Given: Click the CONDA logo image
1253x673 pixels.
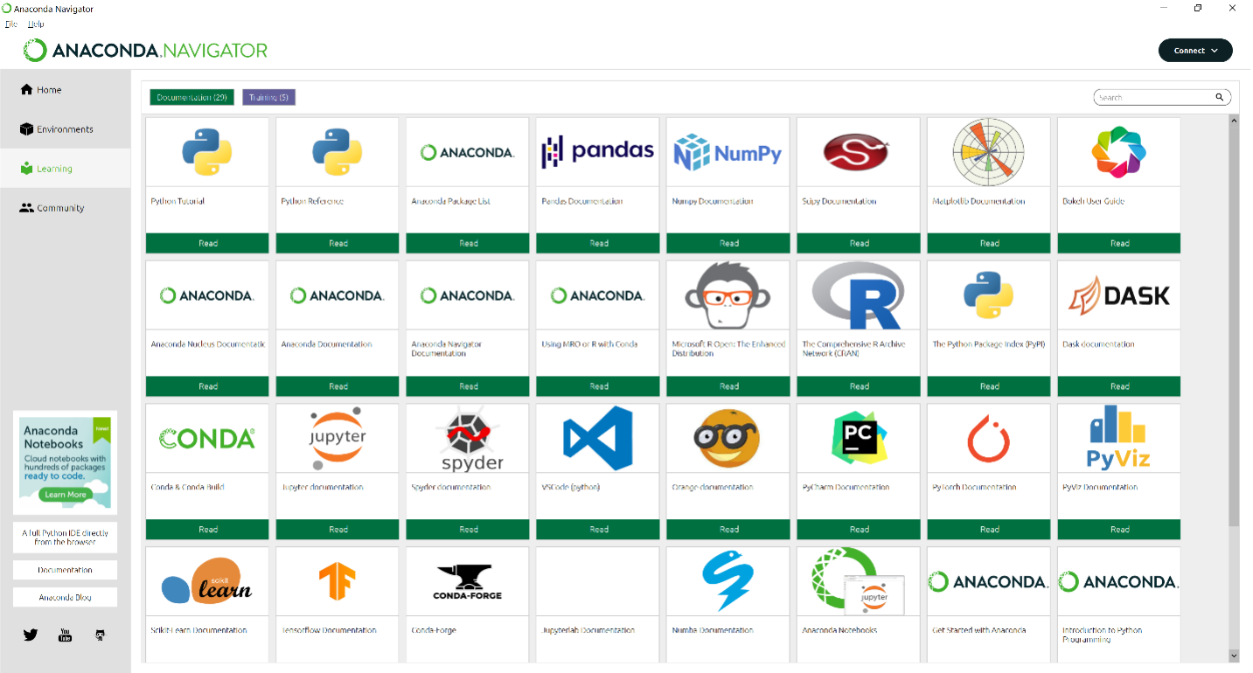Looking at the screenshot, I should click(x=207, y=439).
